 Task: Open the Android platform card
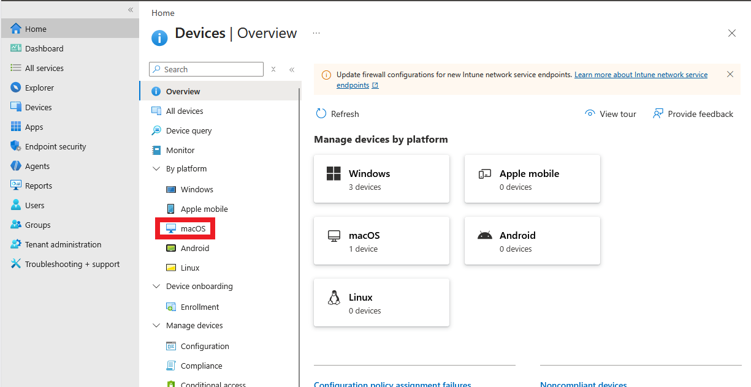(532, 241)
